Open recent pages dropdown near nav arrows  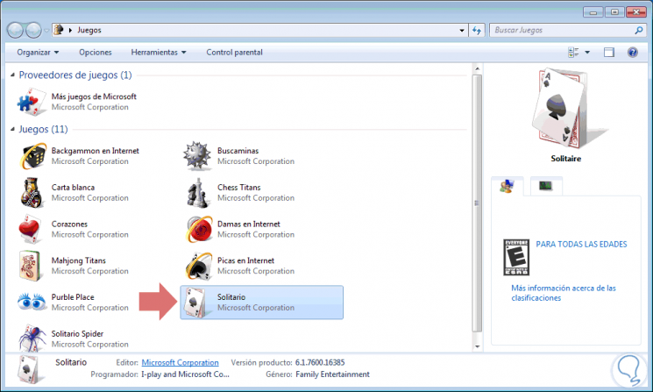pos(46,30)
